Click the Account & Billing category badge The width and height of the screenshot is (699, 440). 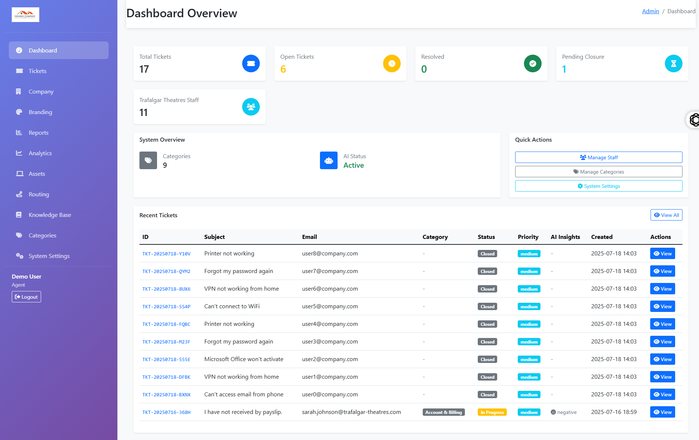(x=444, y=412)
